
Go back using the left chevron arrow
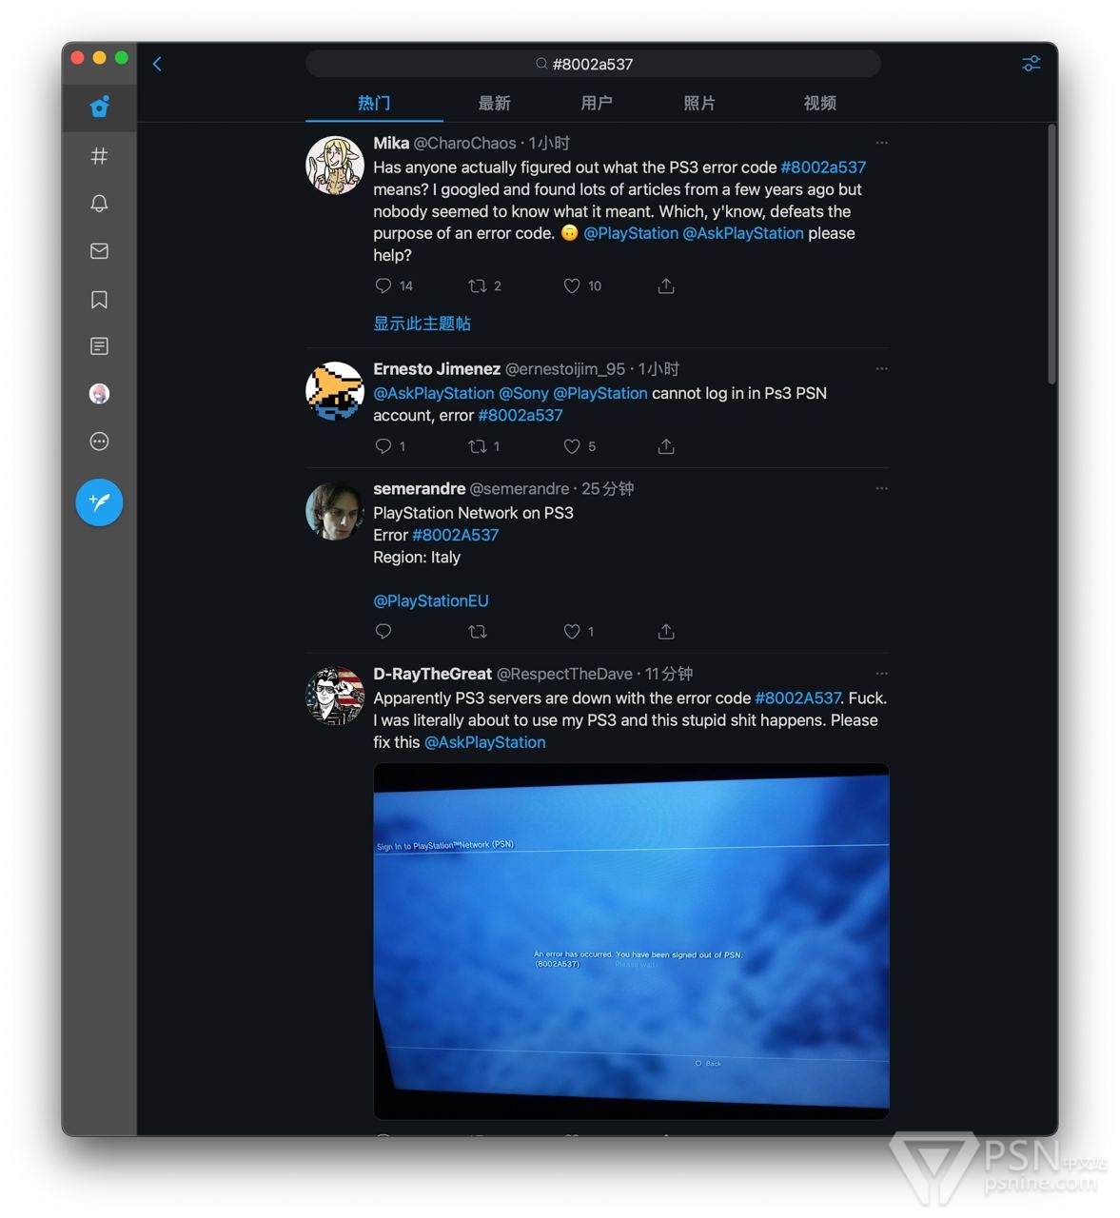157,64
